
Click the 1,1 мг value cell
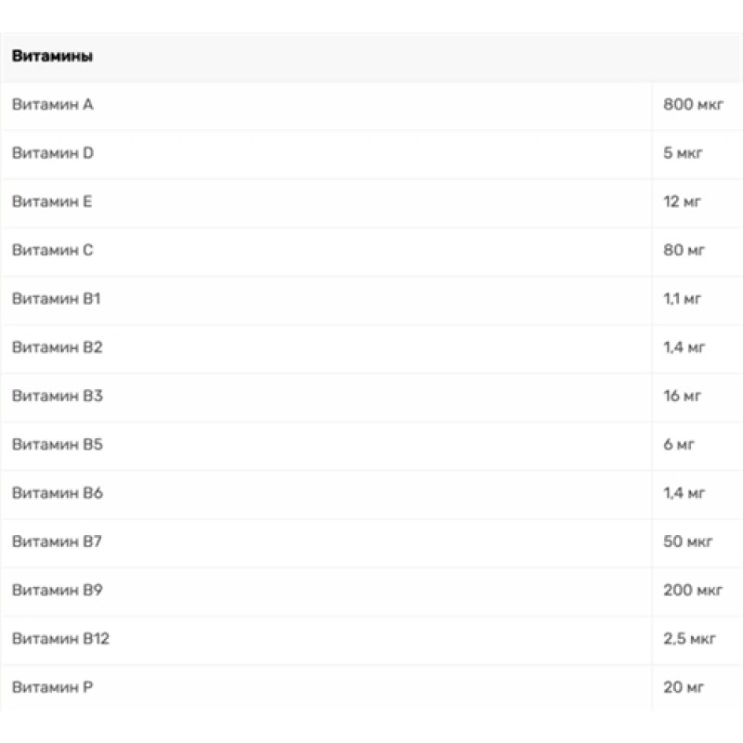point(684,299)
